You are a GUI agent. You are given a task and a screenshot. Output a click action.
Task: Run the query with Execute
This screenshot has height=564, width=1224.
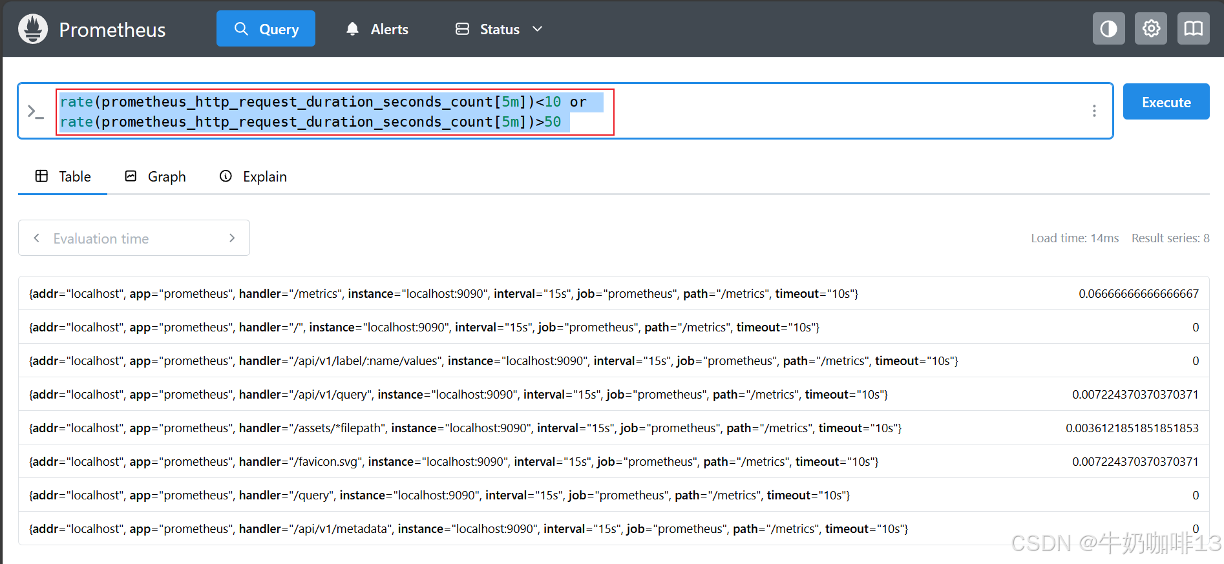(x=1166, y=101)
